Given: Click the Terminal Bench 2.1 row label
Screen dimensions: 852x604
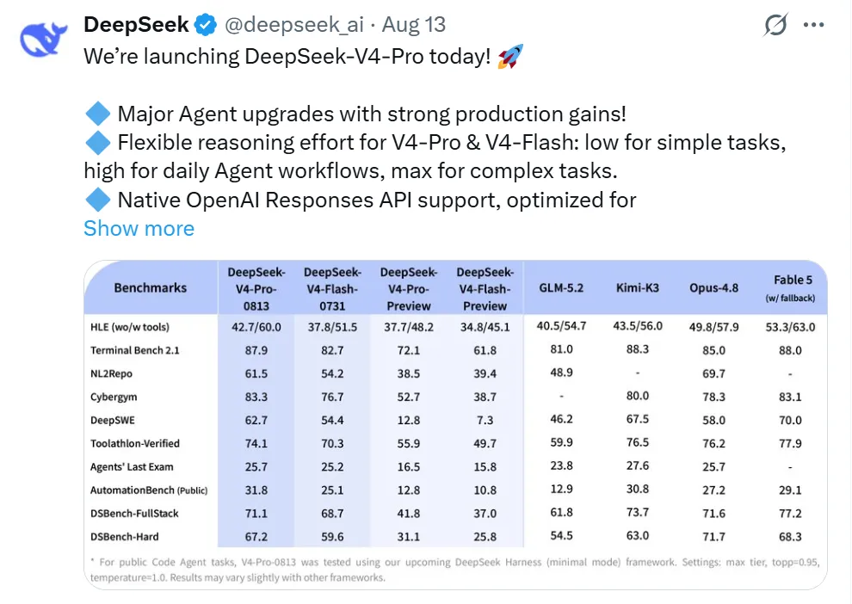Looking at the screenshot, I should coord(135,350).
